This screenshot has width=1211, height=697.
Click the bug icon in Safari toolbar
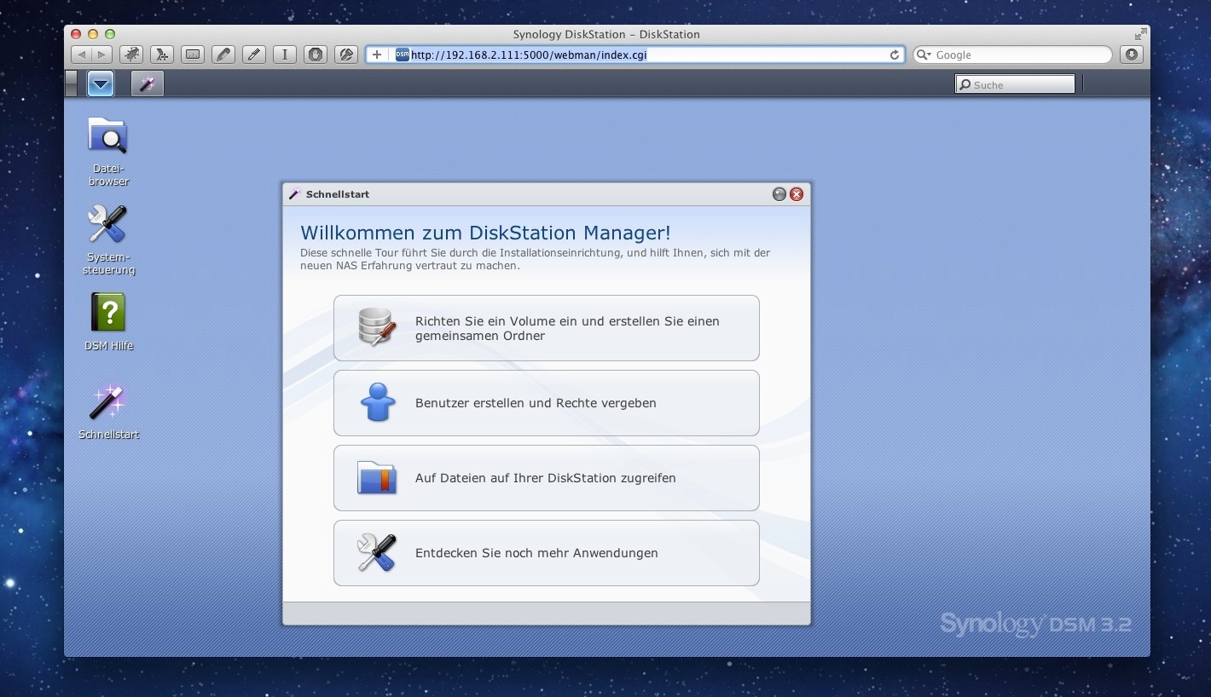click(x=130, y=55)
